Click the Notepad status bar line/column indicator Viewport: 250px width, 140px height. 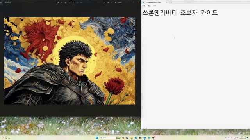pos(146,128)
